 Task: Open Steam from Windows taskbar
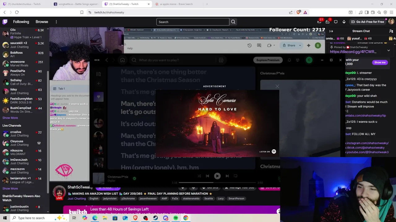(155, 218)
